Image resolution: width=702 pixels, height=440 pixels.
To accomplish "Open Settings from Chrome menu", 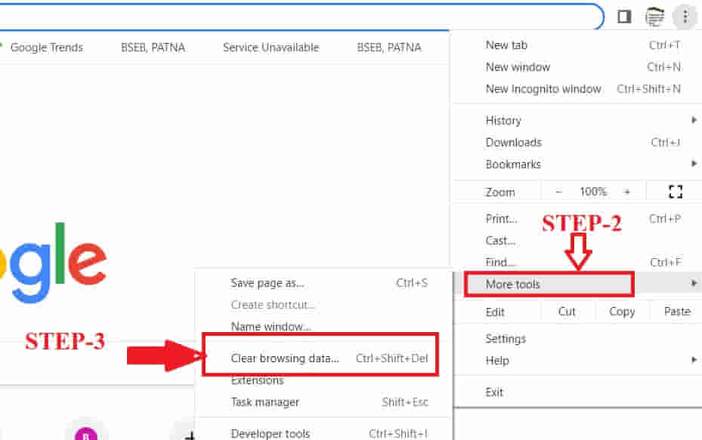I will [x=577, y=339].
